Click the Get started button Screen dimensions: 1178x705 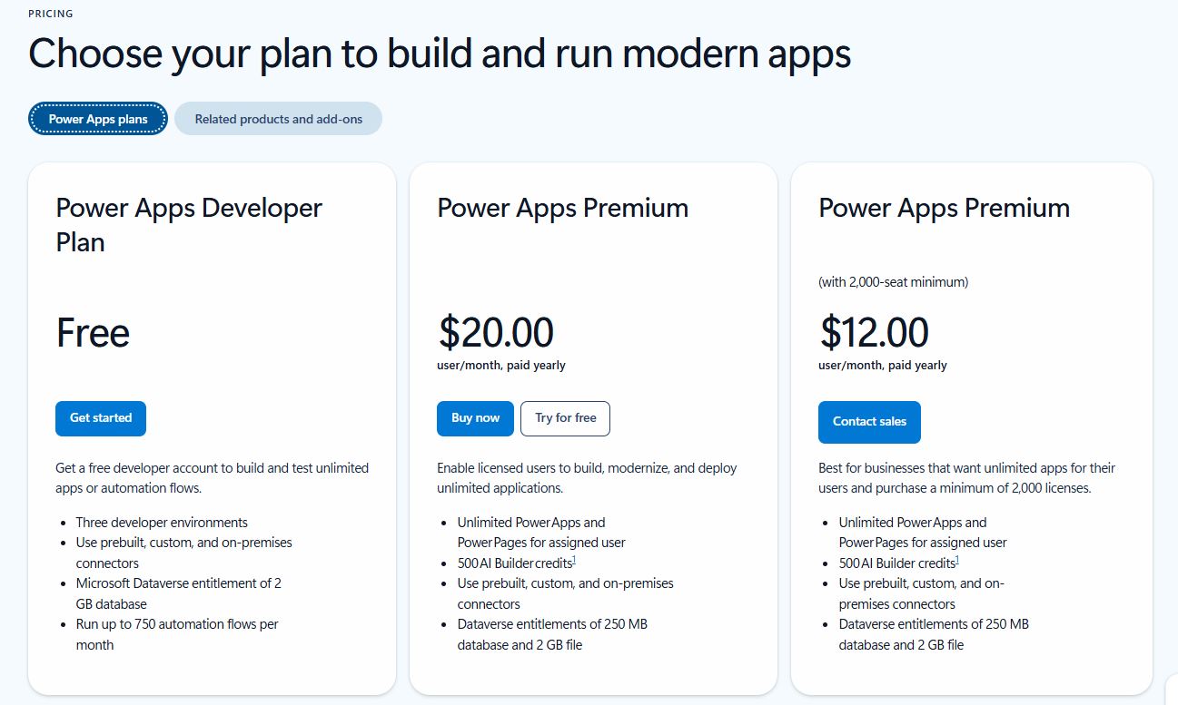tap(101, 418)
